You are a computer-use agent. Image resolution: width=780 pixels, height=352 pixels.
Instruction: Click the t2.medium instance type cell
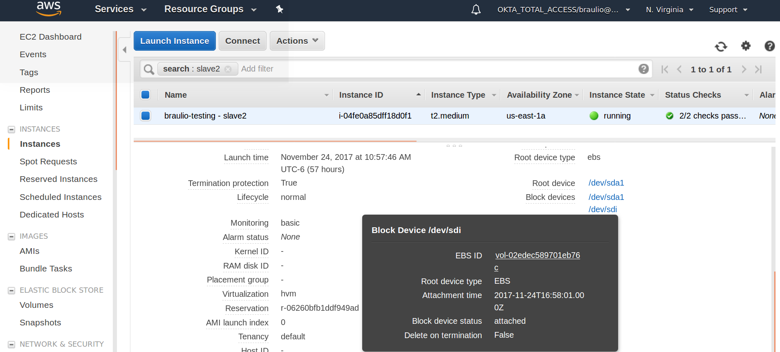tap(450, 116)
